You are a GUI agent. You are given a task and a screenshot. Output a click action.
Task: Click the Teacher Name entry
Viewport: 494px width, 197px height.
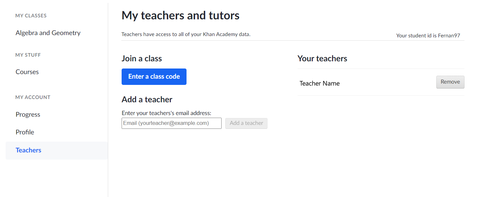coord(320,83)
